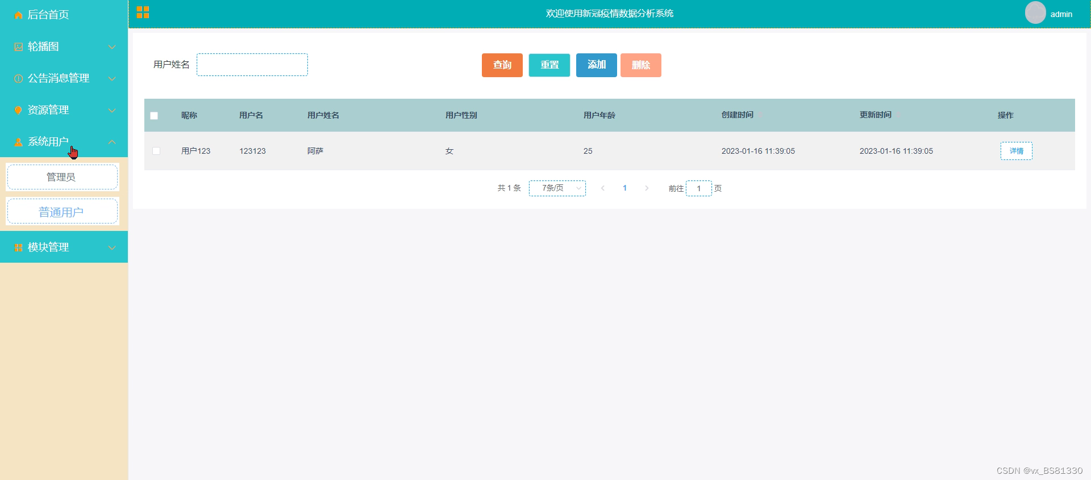This screenshot has height=480, width=1091.
Task: Click the home icon beside 后台首页
Action: coord(18,15)
